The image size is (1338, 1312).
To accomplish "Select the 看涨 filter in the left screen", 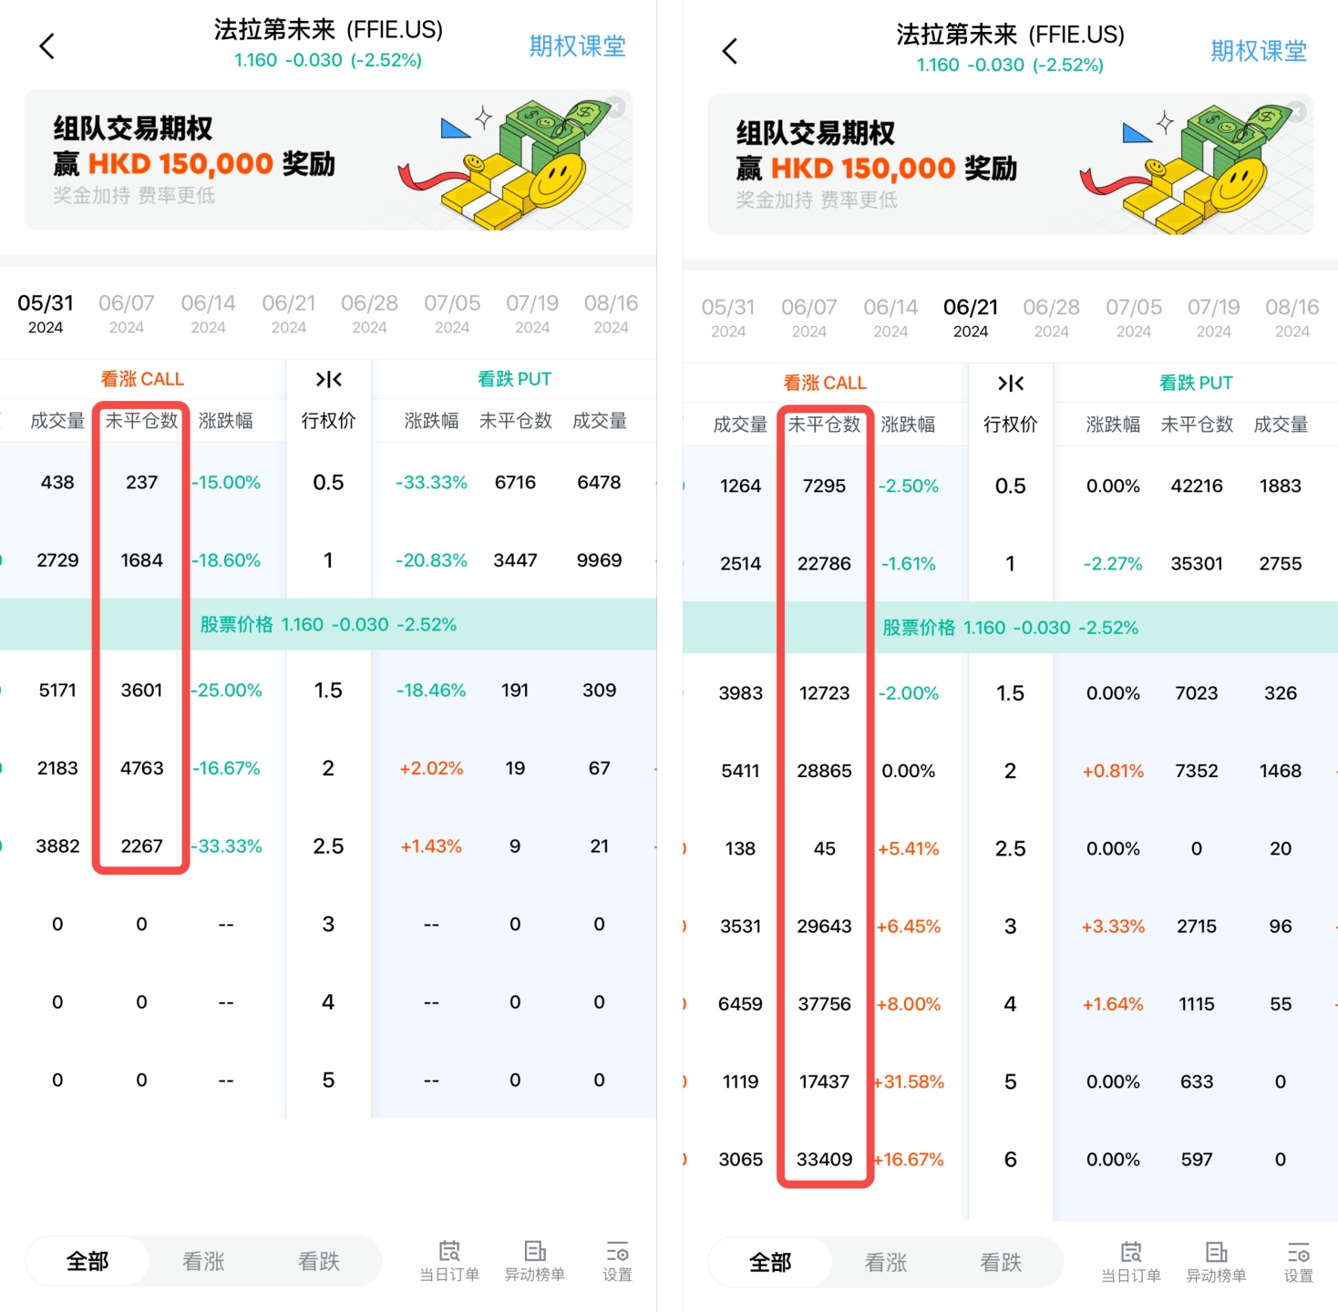I will tap(203, 1261).
